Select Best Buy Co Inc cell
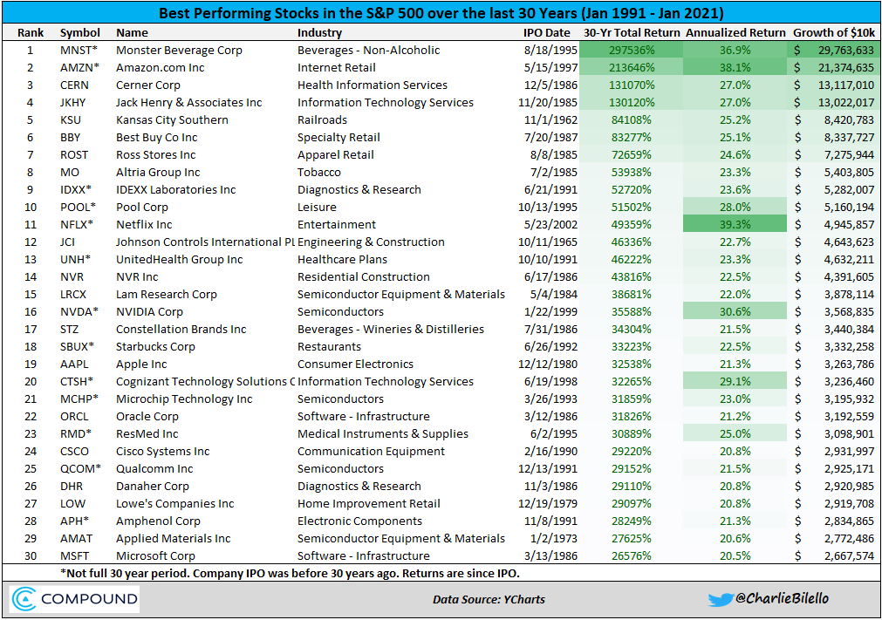 [156, 137]
